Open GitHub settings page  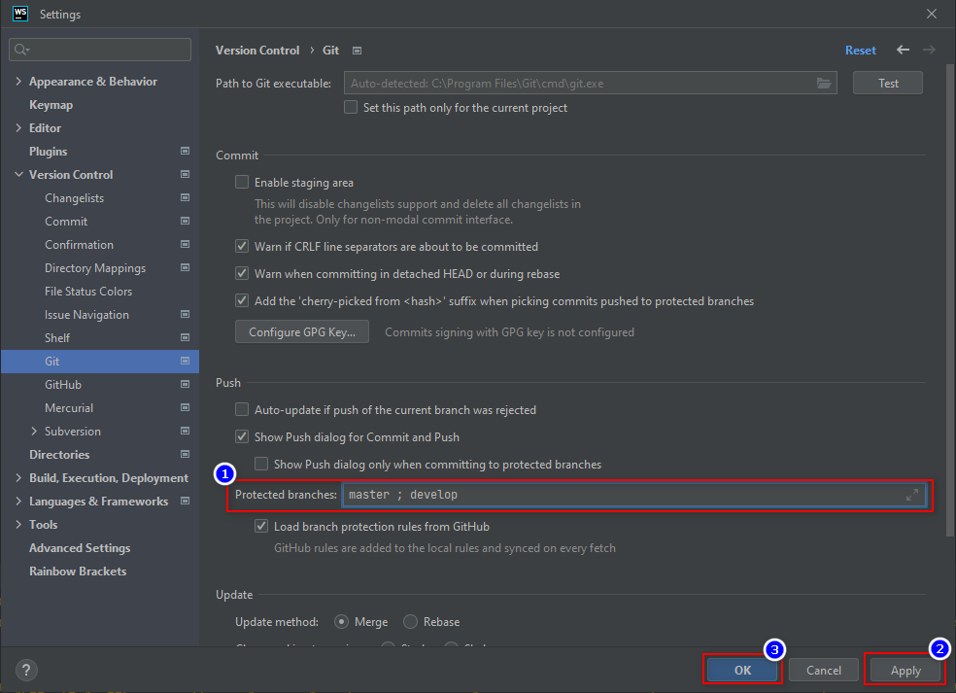(x=63, y=385)
